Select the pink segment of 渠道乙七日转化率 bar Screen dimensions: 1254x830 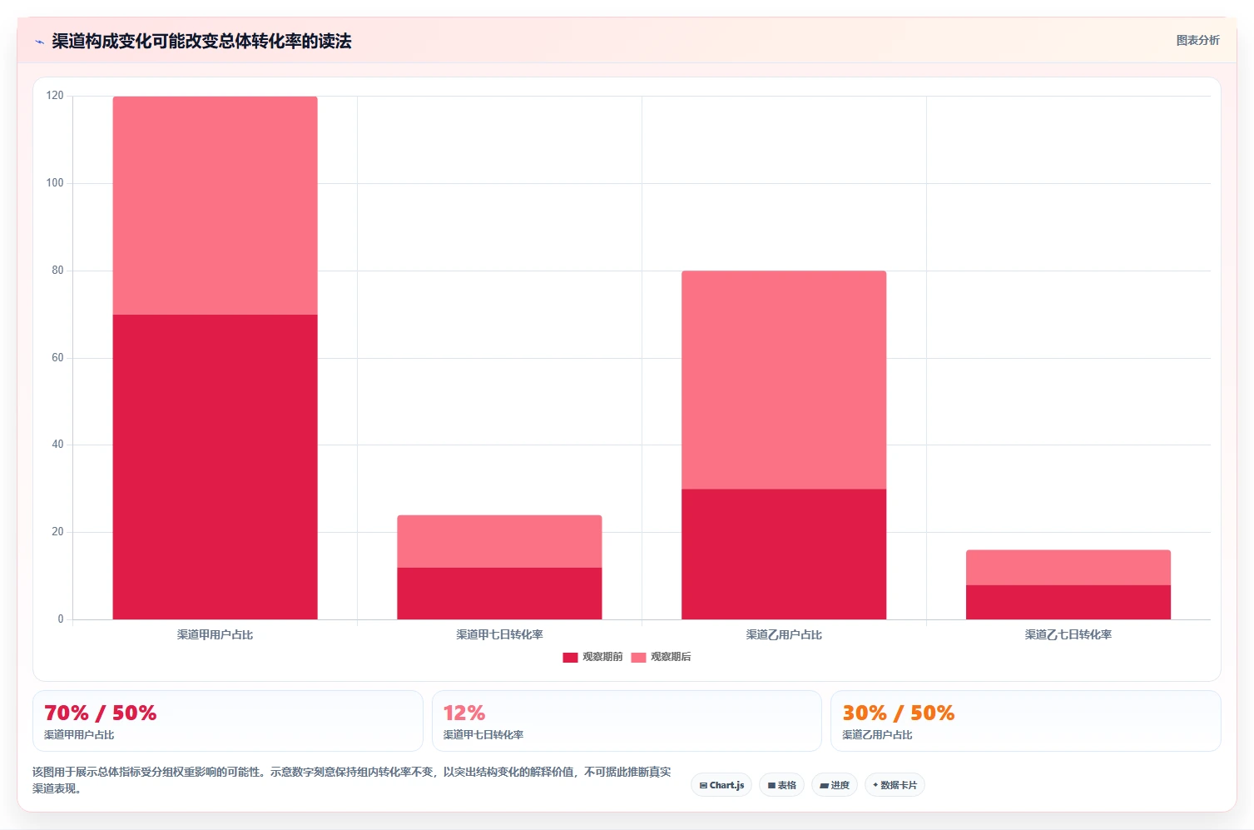coord(1068,568)
